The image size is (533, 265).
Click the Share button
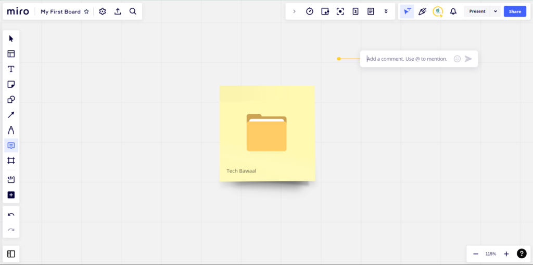pos(515,11)
